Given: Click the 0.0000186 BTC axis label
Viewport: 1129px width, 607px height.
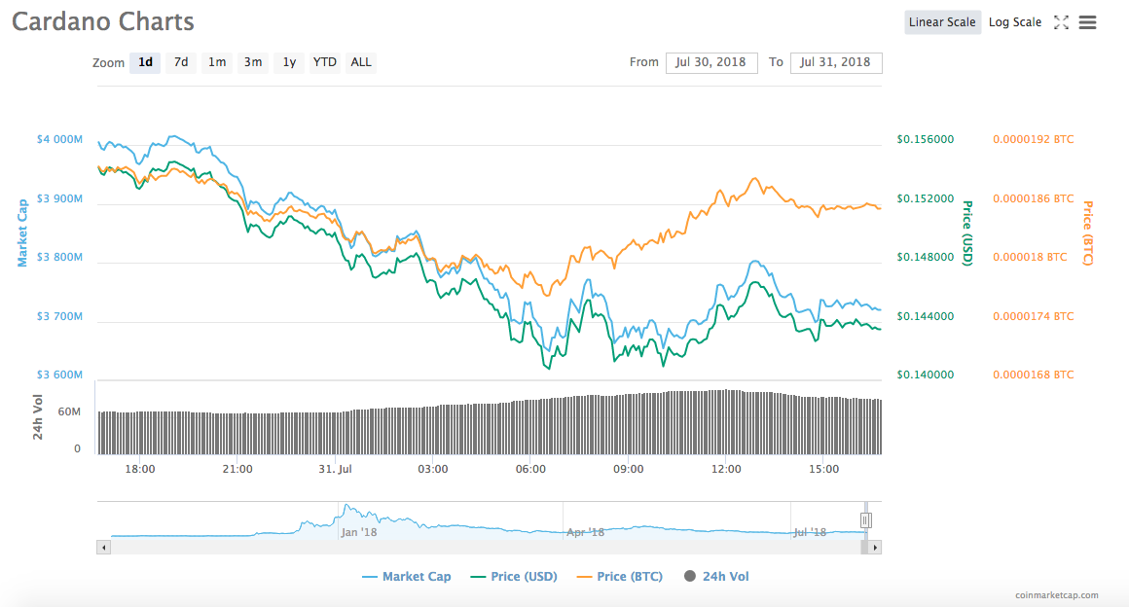Looking at the screenshot, I should pos(1034,198).
